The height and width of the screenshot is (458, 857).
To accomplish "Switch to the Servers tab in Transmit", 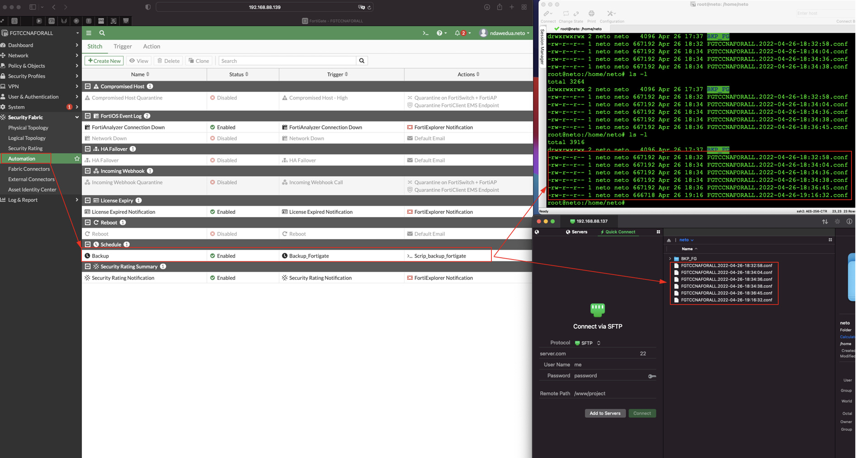I will tap(576, 232).
